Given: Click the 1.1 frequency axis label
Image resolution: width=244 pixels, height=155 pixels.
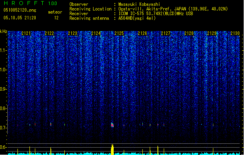Looking at the screenshot, I should point(3,50).
